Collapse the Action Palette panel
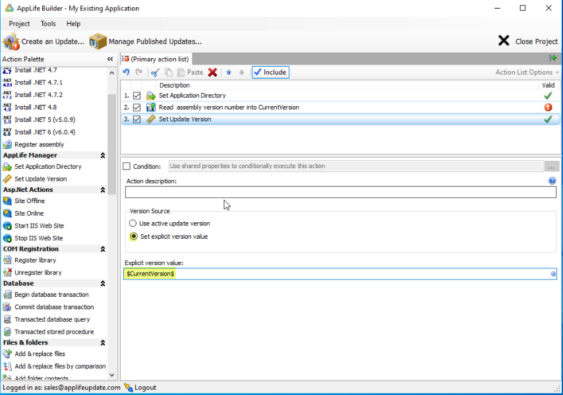 click(110, 59)
